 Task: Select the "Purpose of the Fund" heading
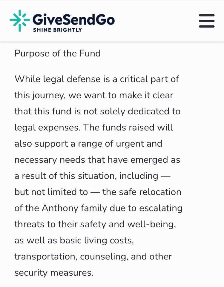(x=58, y=53)
